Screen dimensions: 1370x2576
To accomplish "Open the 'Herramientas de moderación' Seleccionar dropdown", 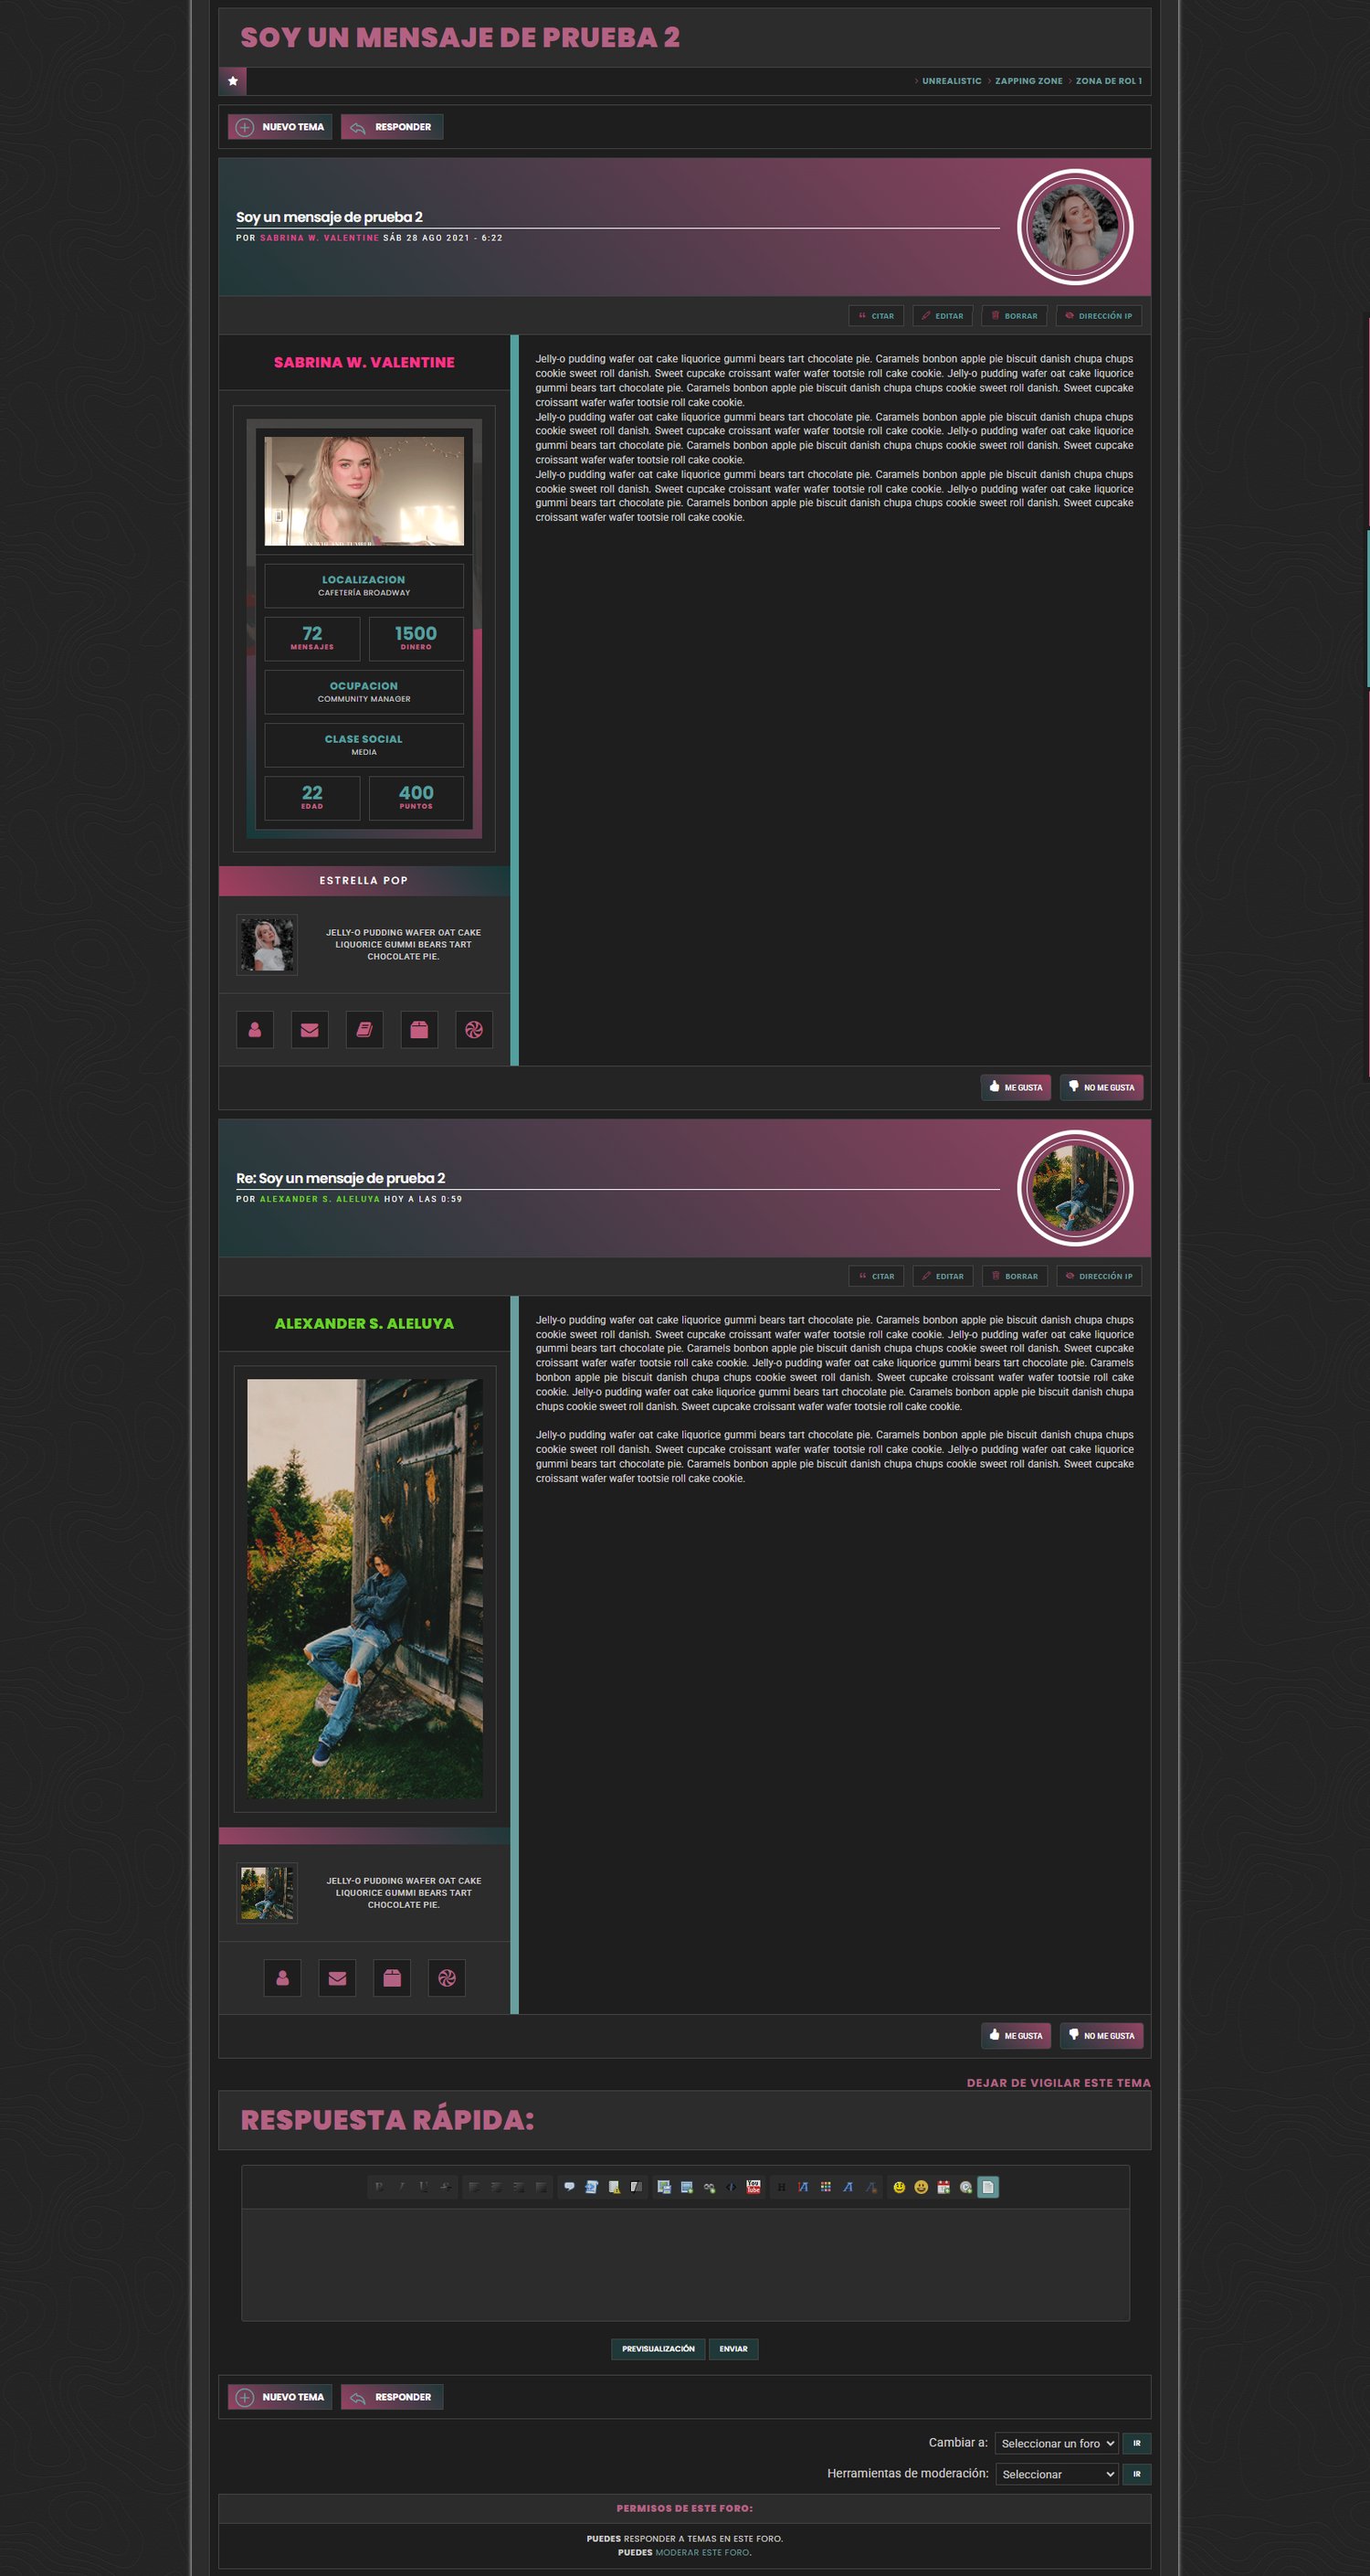I will pos(1056,2474).
